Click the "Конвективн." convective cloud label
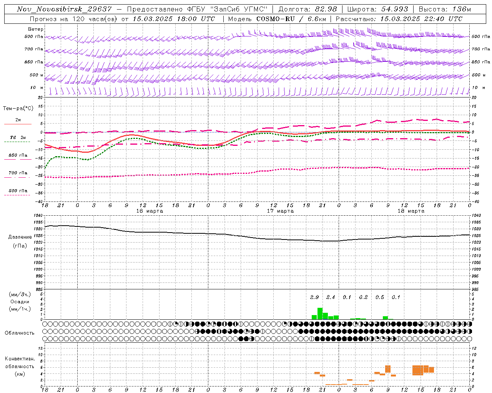492x393 pixels. coord(20,359)
